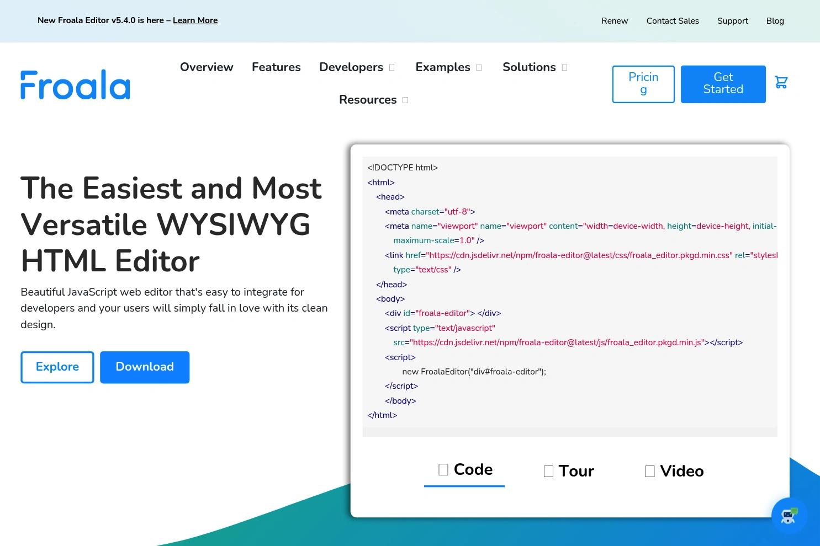Click the Froala logo
This screenshot has width=820, height=546.
point(75,85)
